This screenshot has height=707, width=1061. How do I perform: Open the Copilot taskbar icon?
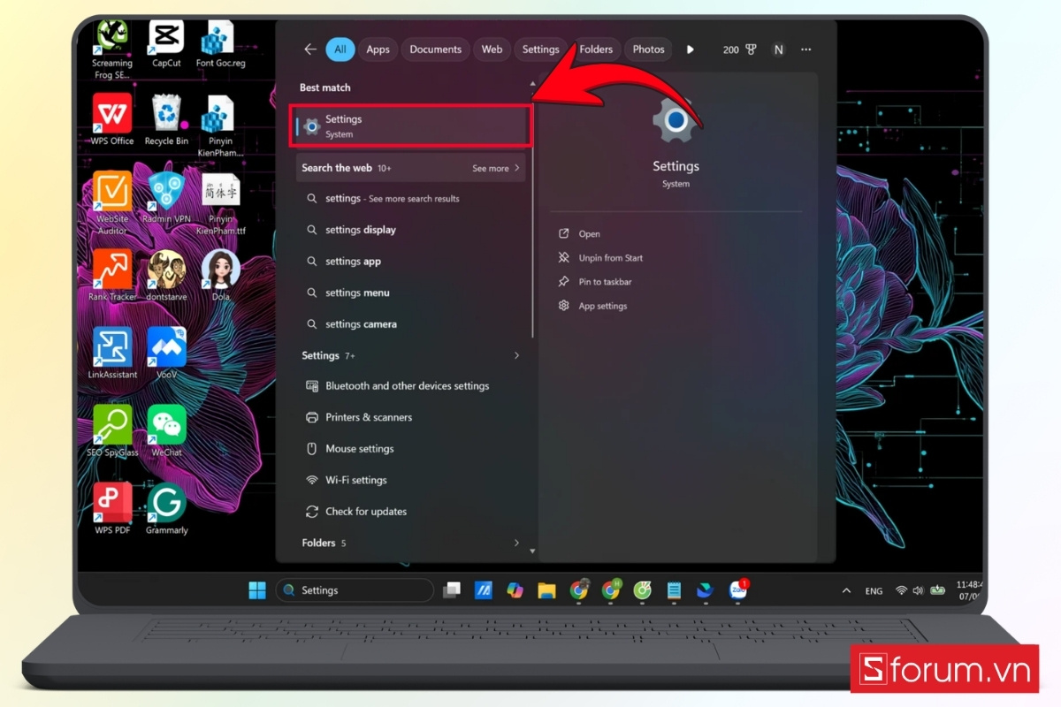[515, 590]
